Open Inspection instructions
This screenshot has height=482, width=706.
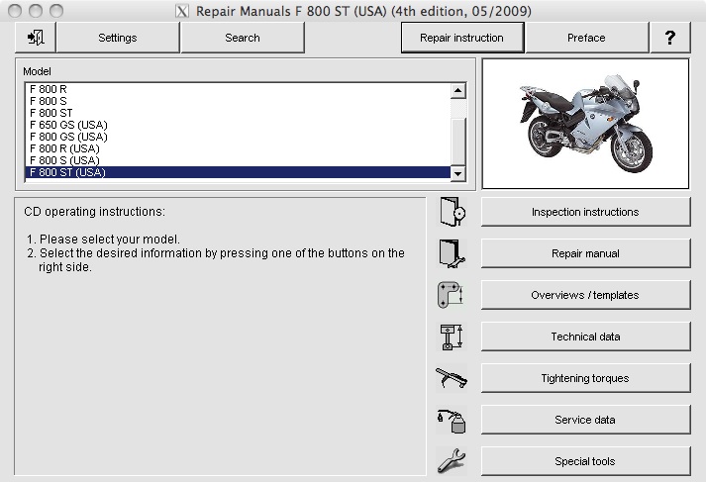(x=585, y=212)
